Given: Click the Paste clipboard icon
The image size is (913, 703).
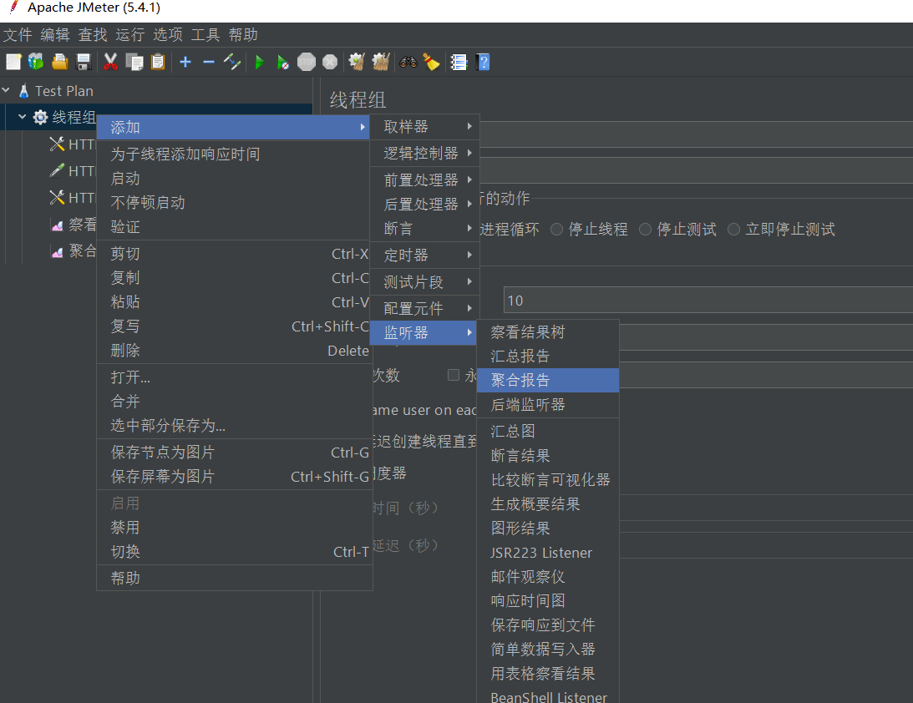Looking at the screenshot, I should [158, 62].
